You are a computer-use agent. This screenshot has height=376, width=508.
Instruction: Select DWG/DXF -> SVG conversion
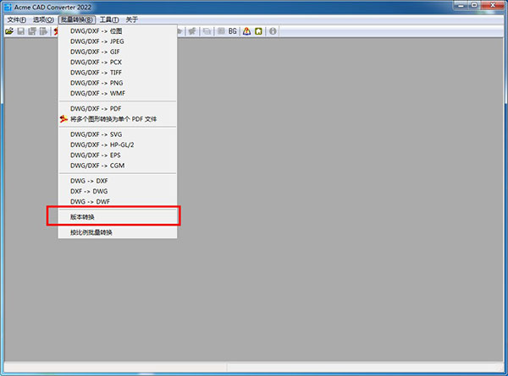[x=118, y=134]
